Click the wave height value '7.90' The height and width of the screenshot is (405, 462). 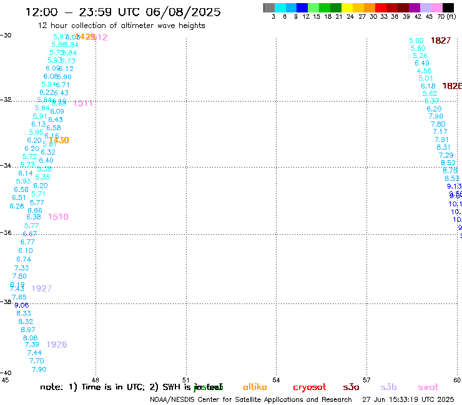click(x=39, y=369)
